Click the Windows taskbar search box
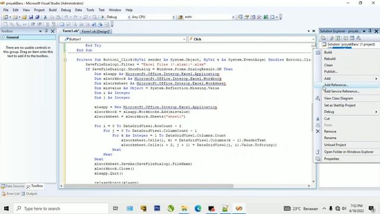Image resolution: width=380 pixels, height=214 pixels. pos(61,209)
